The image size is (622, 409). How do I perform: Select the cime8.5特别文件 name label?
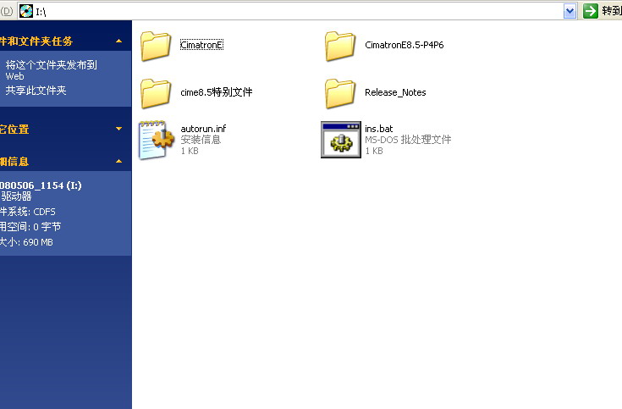[x=216, y=92]
